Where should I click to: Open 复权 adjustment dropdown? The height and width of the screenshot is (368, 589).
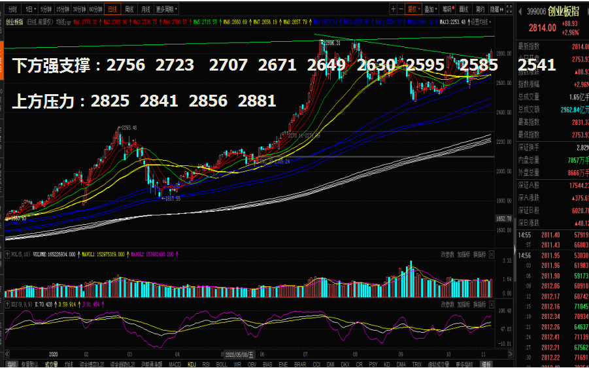[x=414, y=9]
